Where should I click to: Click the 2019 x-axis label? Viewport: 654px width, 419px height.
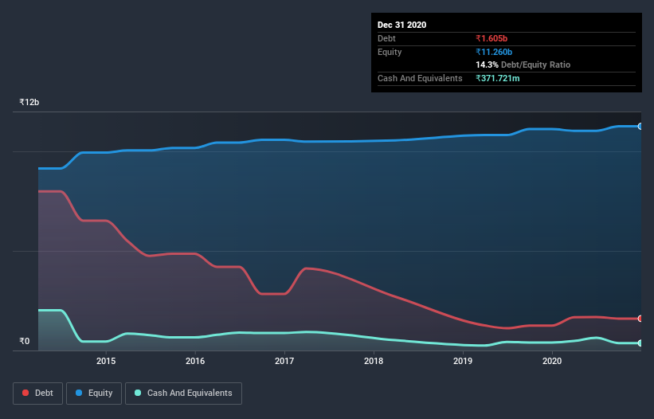463,361
